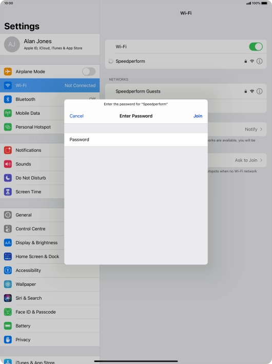This screenshot has width=272, height=364.
Task: Open Notifications settings icon
Action: coord(8,150)
